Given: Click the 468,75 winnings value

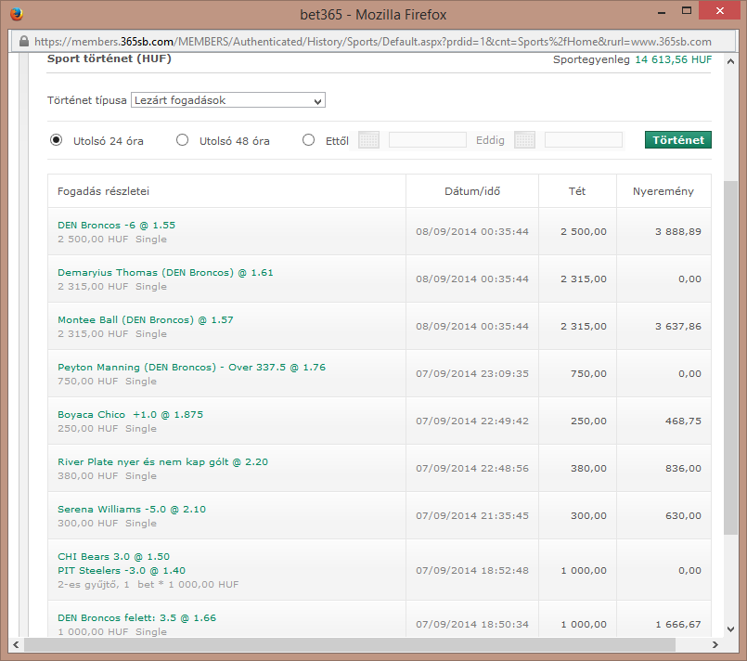Looking at the screenshot, I should click(683, 421).
